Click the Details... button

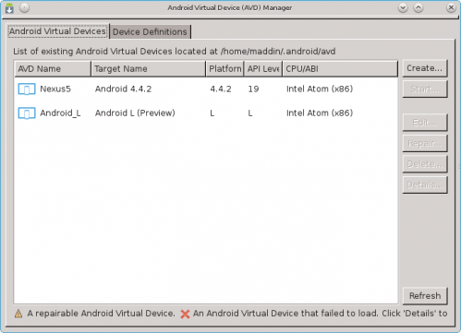[x=425, y=184]
